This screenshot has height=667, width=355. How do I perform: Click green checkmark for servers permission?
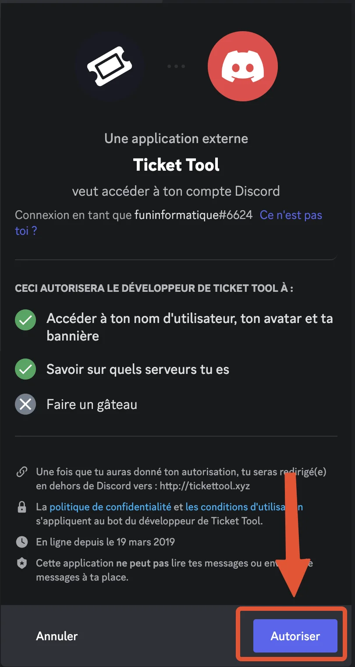[x=25, y=369]
